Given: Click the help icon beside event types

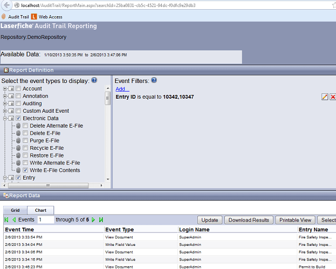Looking at the screenshot, I should tap(94, 80).
